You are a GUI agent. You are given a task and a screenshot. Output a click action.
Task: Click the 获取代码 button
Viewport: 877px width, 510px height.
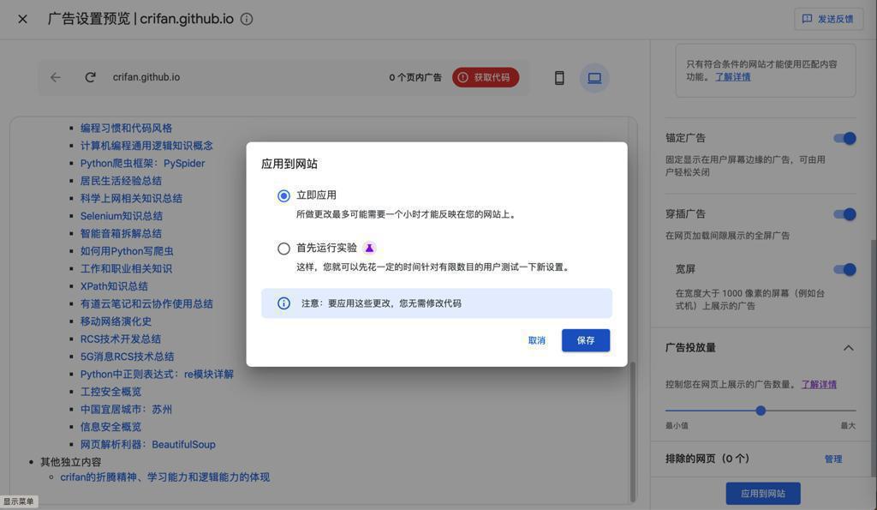click(486, 77)
